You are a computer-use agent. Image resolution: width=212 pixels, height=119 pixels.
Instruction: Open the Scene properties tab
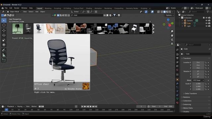[178, 66]
